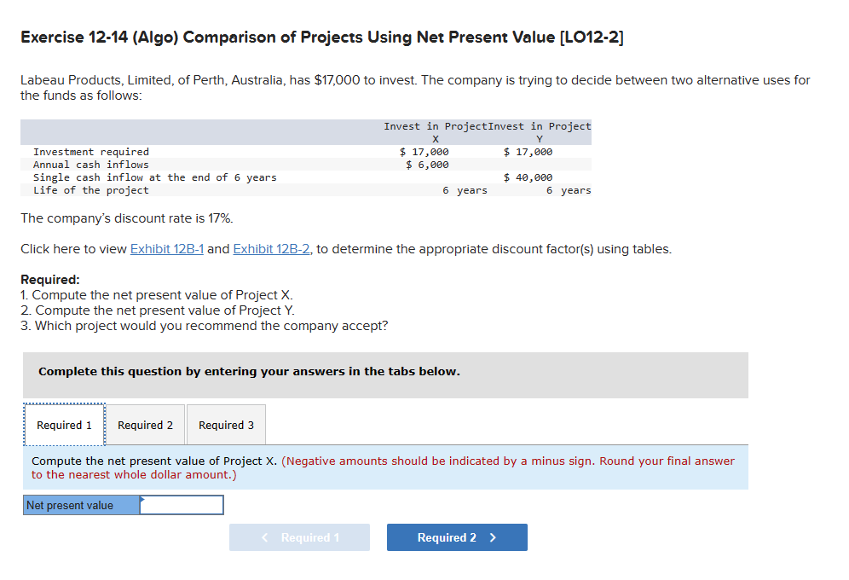Switch to the Required 3 tab
This screenshot has height=580, width=849.
225,424
